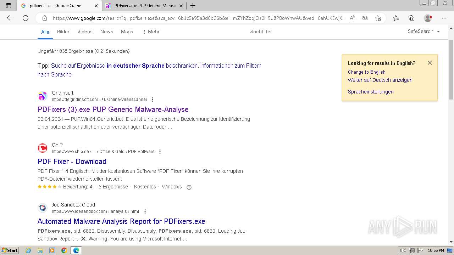The image size is (454, 255).
Task: Choose Weiter auf Deutsch anzeigen
Action: coord(380,80)
